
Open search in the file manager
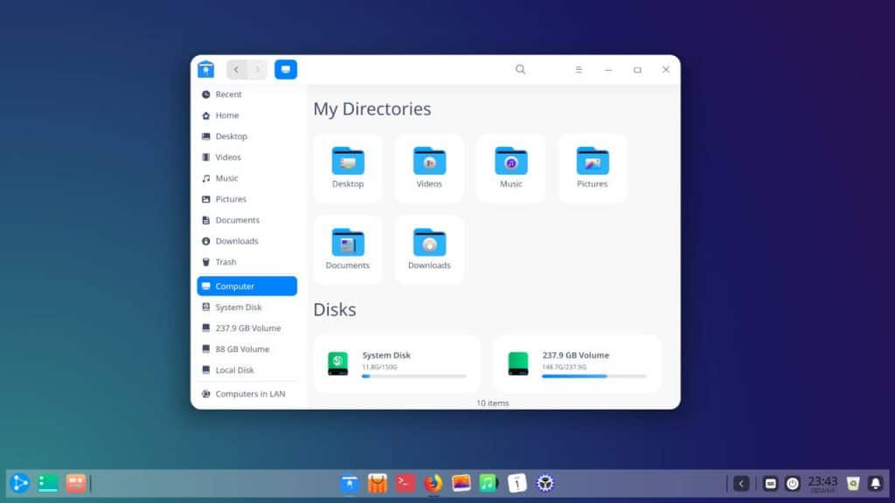click(x=520, y=69)
